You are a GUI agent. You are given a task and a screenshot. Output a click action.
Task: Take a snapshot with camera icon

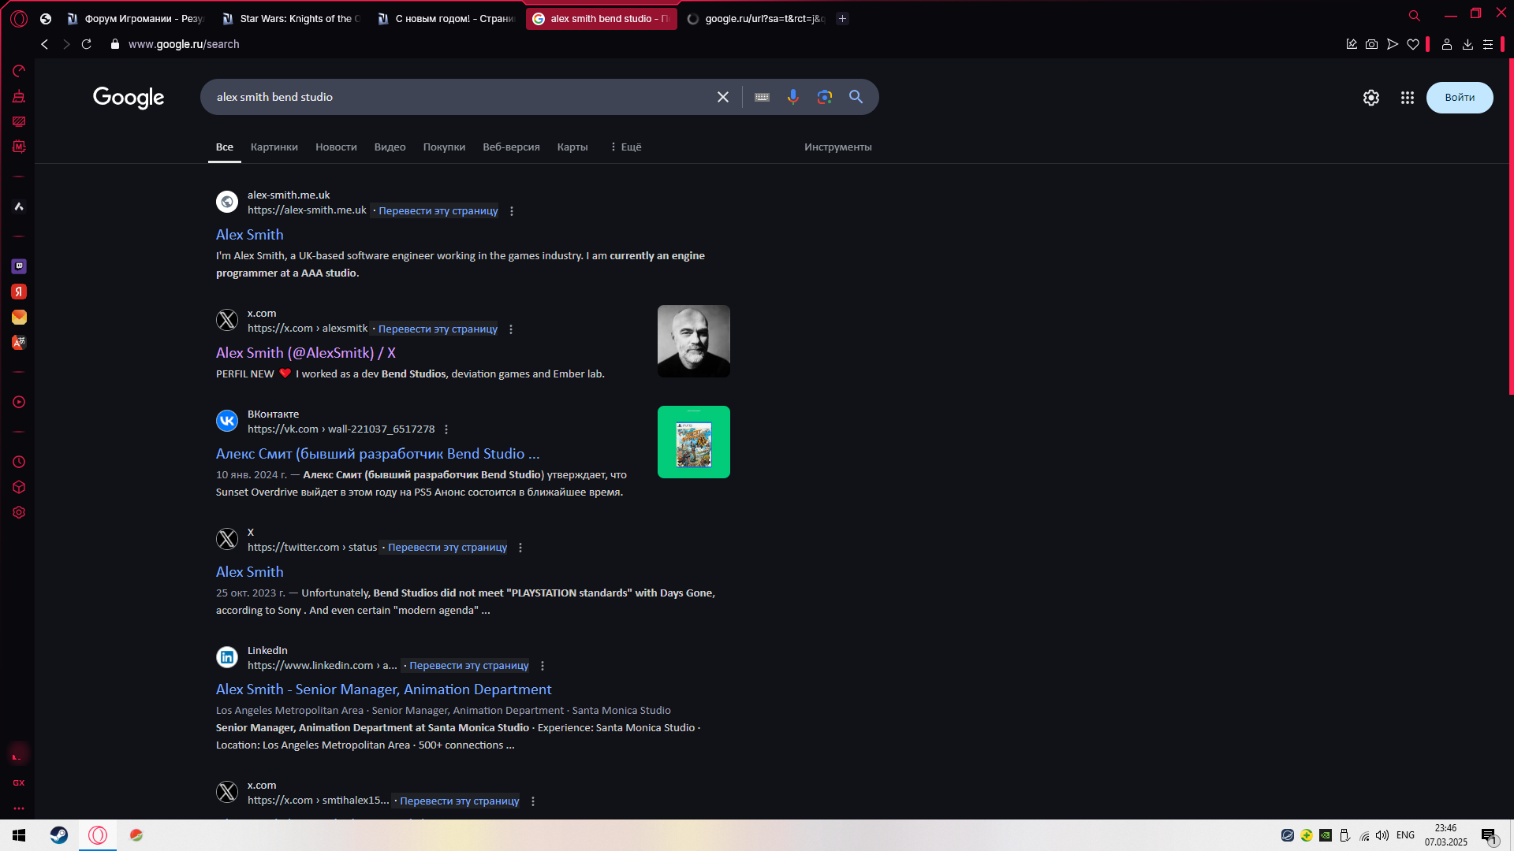click(1372, 44)
